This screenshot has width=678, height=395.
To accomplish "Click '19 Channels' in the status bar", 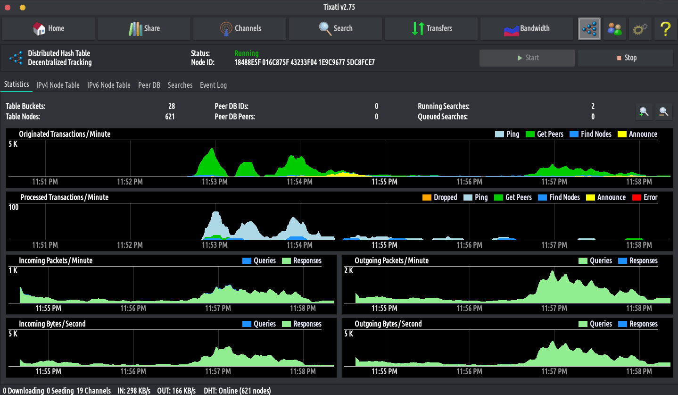I will coord(93,391).
